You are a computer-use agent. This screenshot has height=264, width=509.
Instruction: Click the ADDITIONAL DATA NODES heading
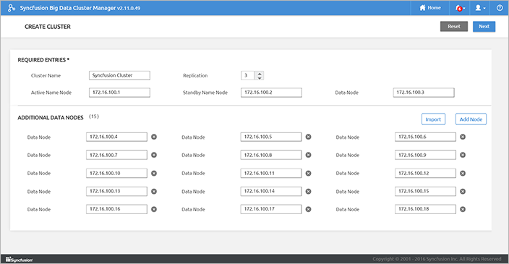click(51, 118)
